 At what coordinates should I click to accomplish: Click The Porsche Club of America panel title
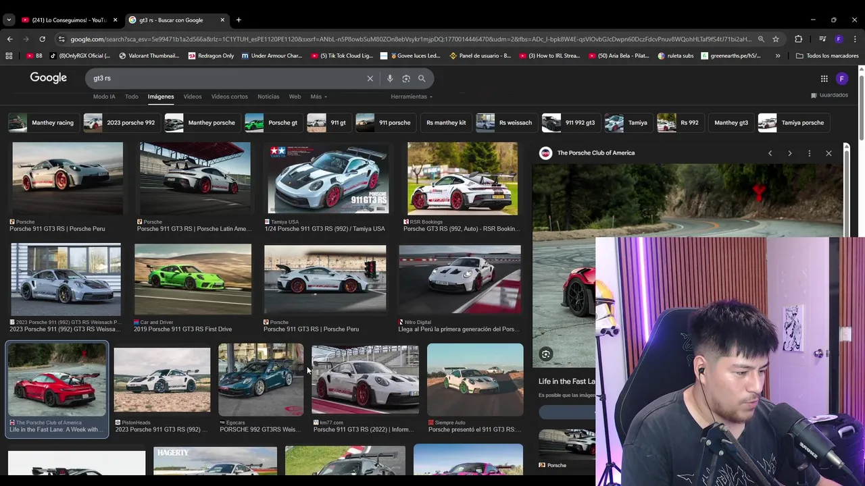click(595, 153)
